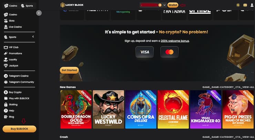Open the Coins of Ra Deluxe game
The height and width of the screenshot is (140, 255).
coord(141,109)
